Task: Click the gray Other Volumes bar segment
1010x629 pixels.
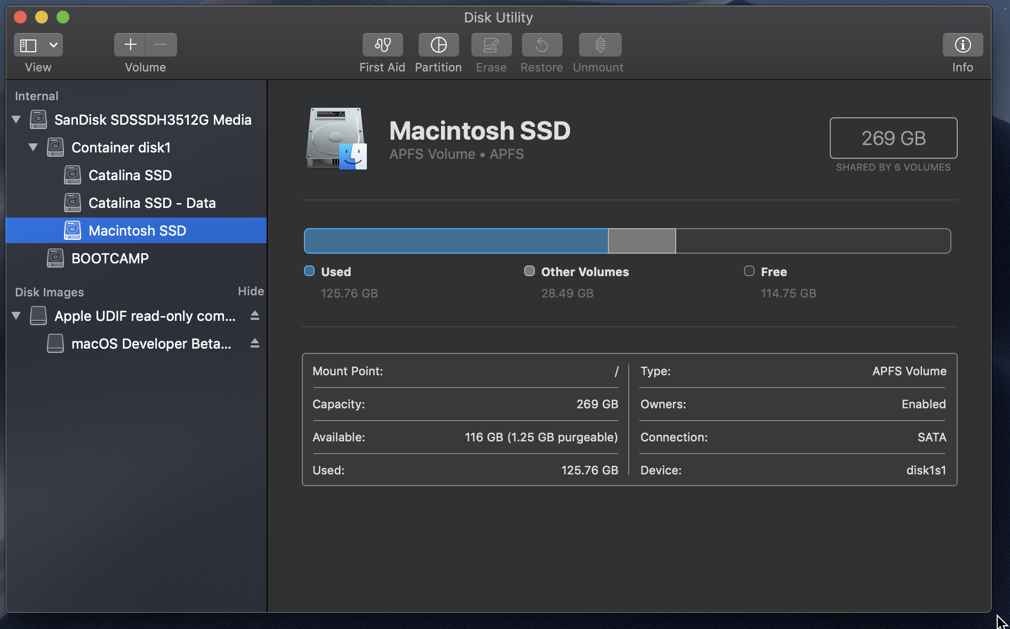Action: pyautogui.click(x=642, y=241)
